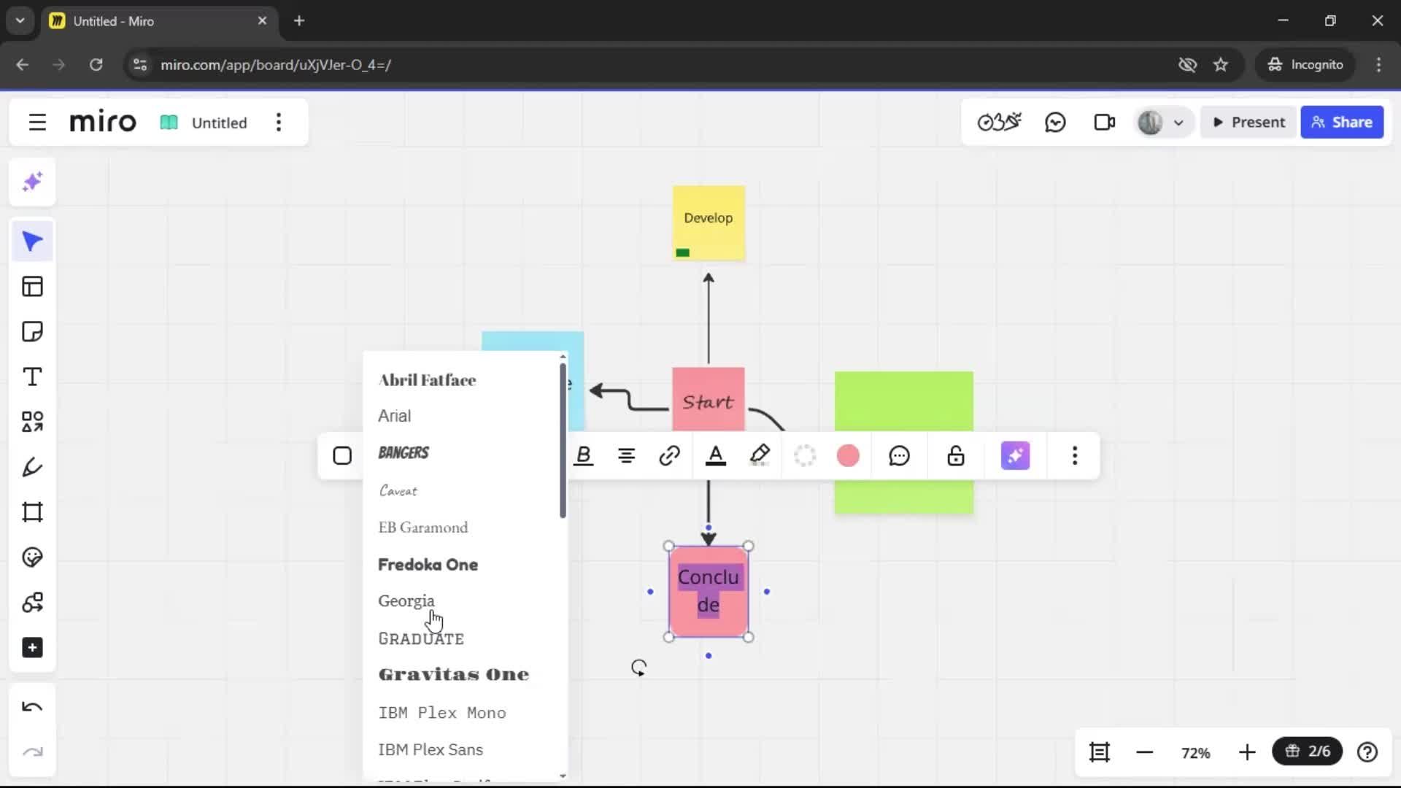The width and height of the screenshot is (1401, 788).
Task: Select the pink Start shape
Action: (709, 399)
